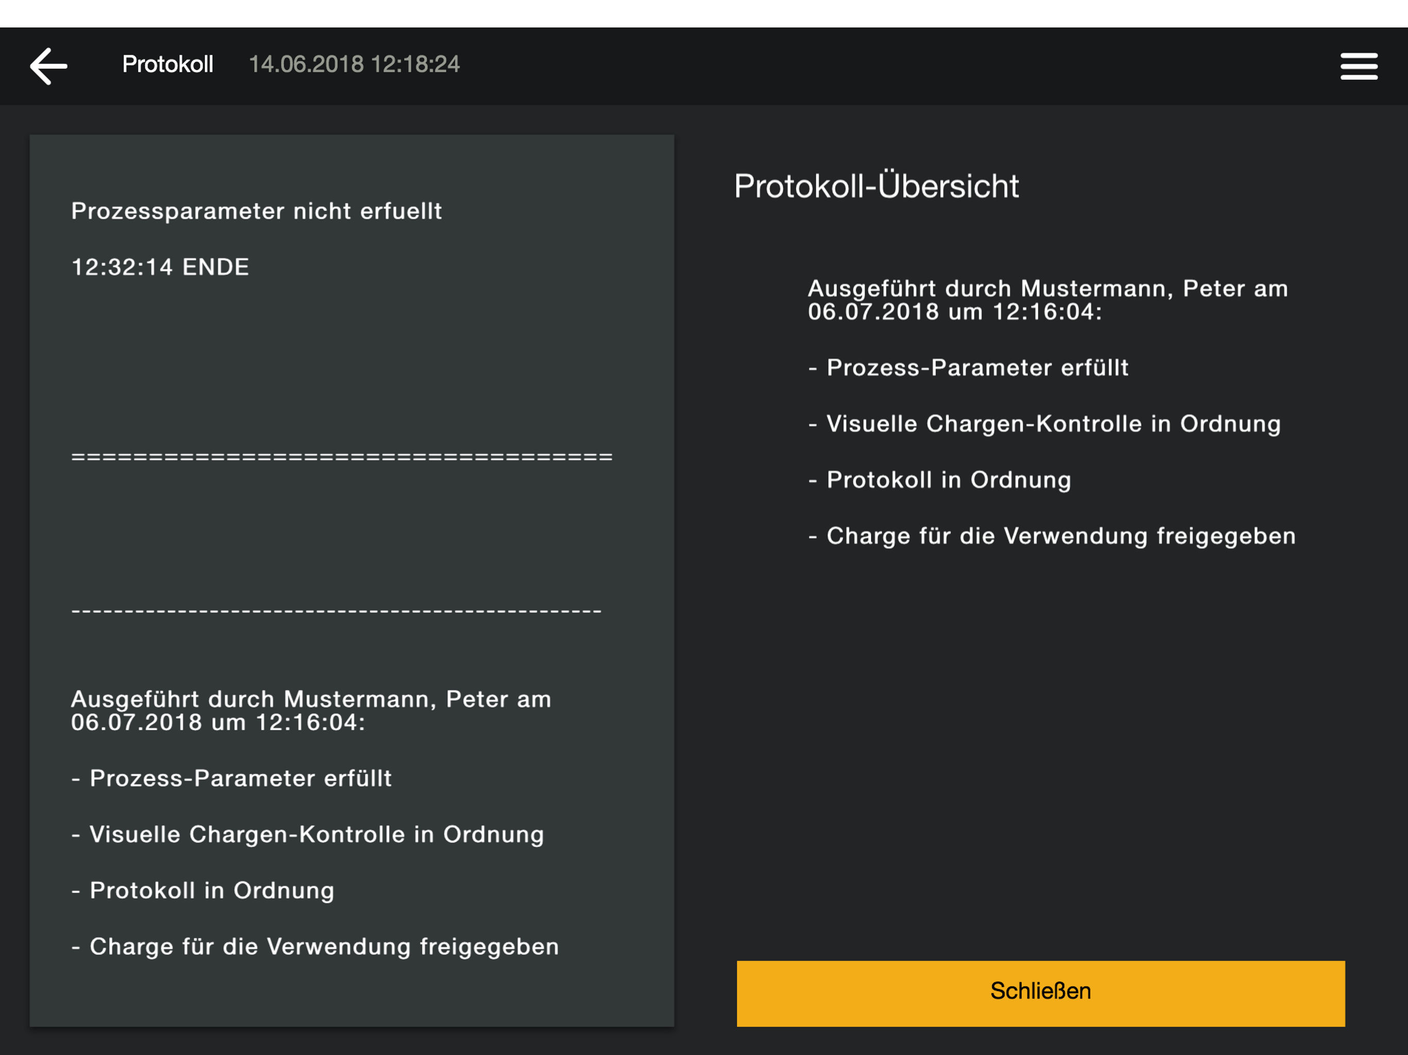Select the '12:32:14 ENDE' log entry

click(x=160, y=267)
